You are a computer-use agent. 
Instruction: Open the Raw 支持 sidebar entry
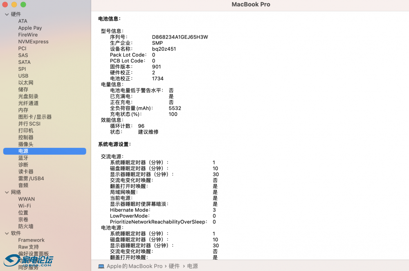pos(29,247)
